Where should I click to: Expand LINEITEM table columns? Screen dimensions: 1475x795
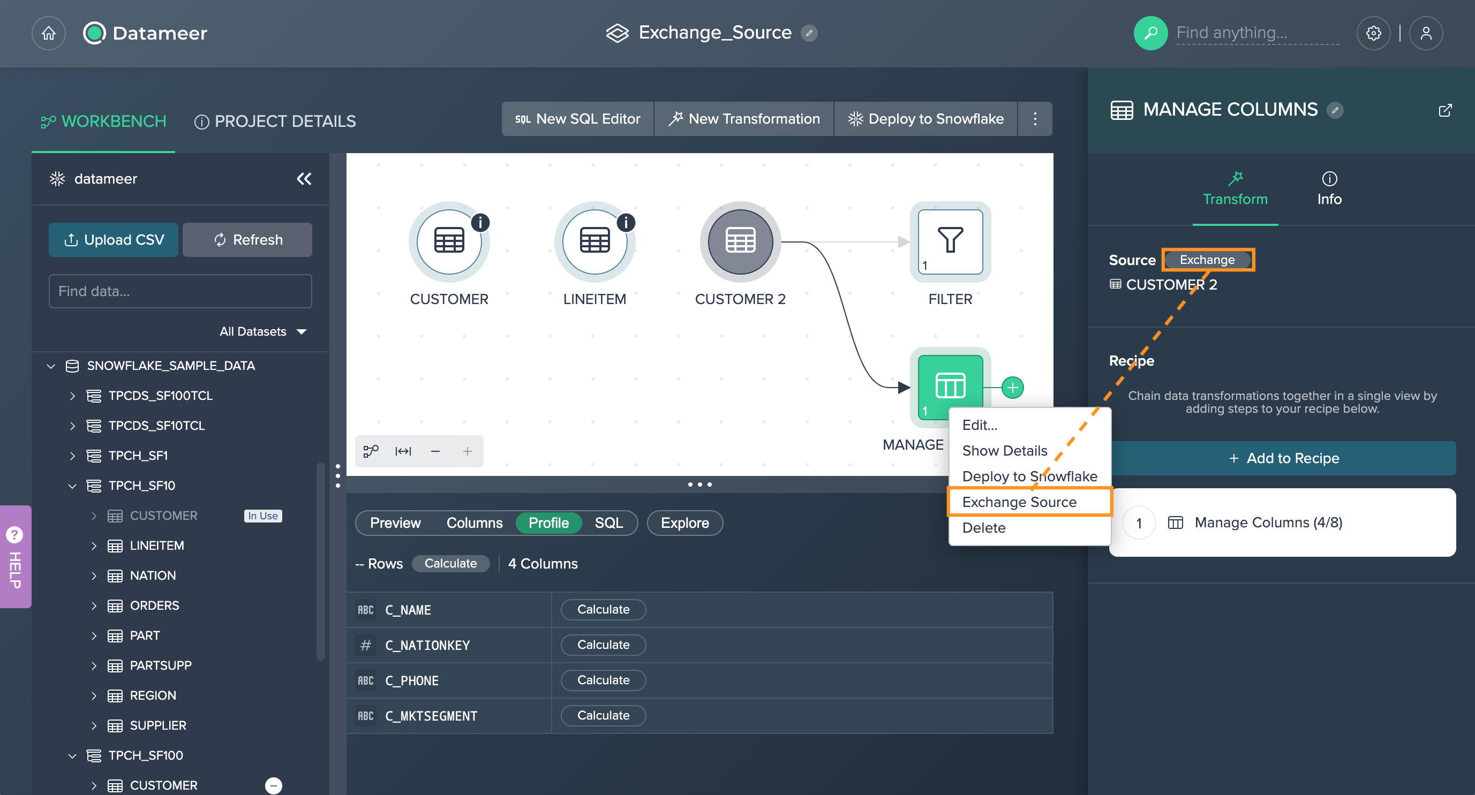(94, 546)
